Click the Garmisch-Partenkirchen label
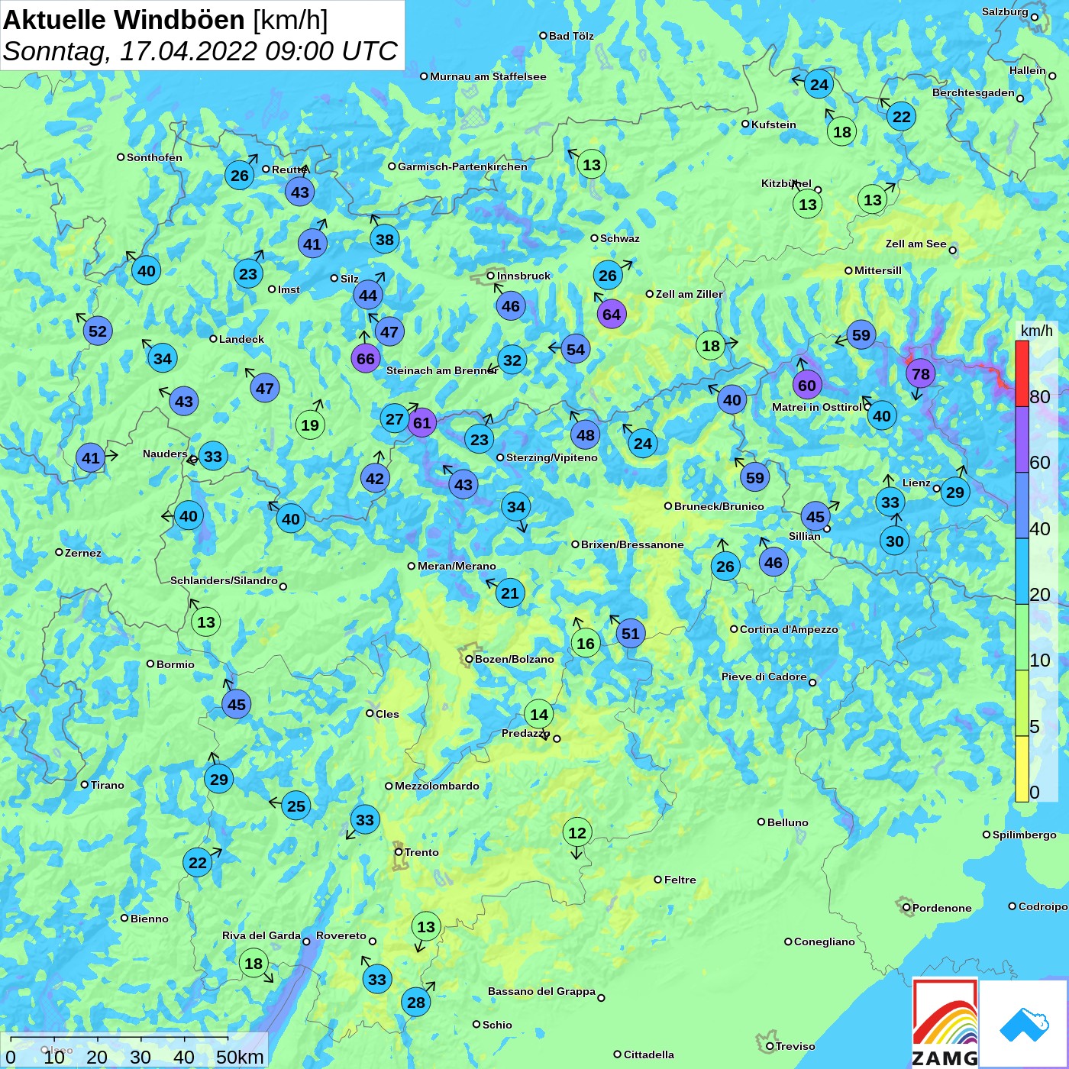Screen dimensions: 1069x1069 pos(463,166)
